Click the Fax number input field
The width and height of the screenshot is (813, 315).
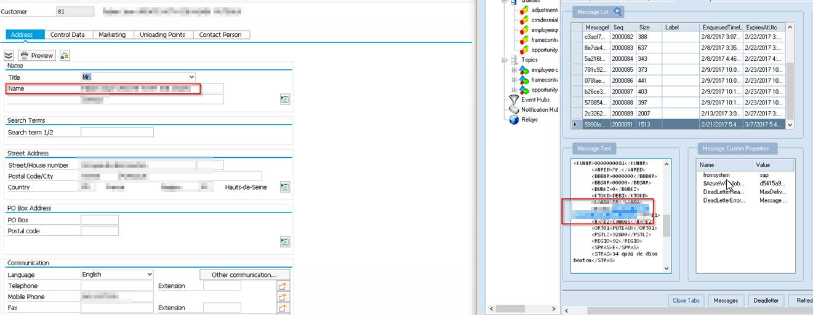click(117, 308)
